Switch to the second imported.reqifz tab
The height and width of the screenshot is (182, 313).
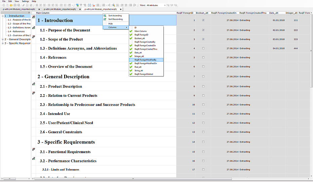click(60, 9)
